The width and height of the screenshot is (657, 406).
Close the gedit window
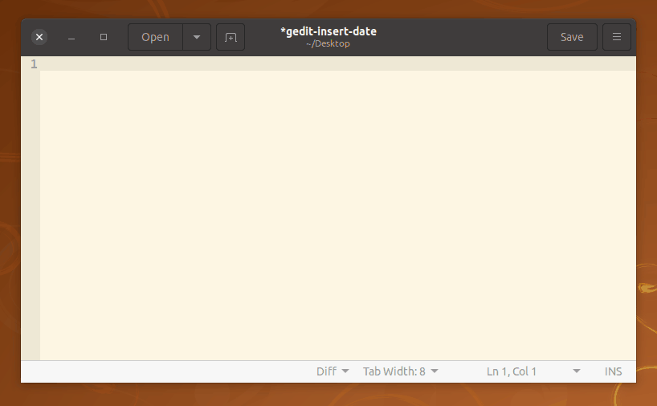pos(39,37)
